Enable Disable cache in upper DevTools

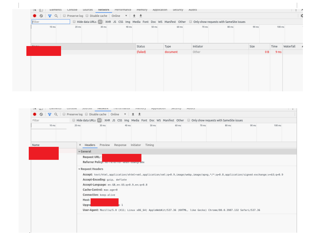pos(87,16)
